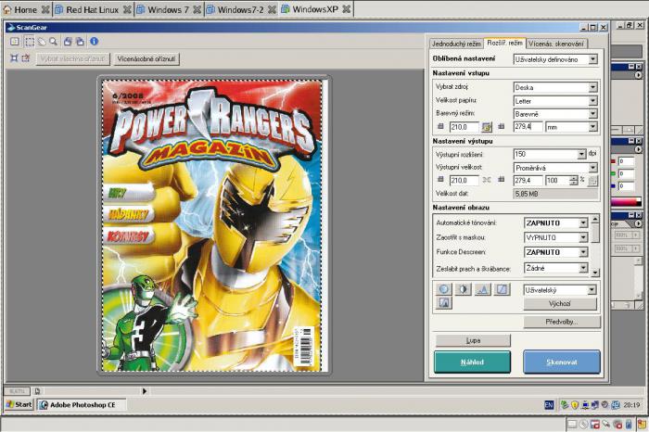Open the Windows Start menu
This screenshot has height=432, width=649.
pyautogui.click(x=19, y=404)
